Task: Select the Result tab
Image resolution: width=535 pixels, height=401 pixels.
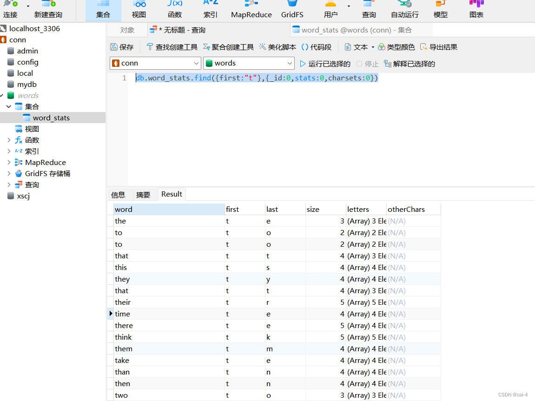Action: (x=172, y=194)
